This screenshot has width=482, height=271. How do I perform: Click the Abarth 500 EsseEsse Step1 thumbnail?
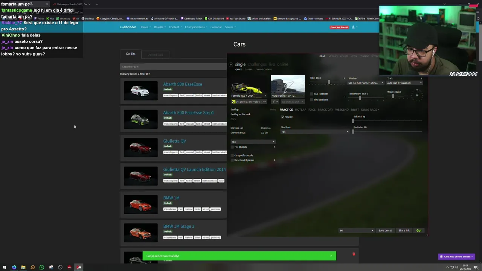click(141, 119)
